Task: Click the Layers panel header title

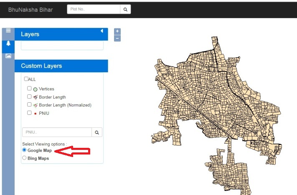Action: (30, 34)
